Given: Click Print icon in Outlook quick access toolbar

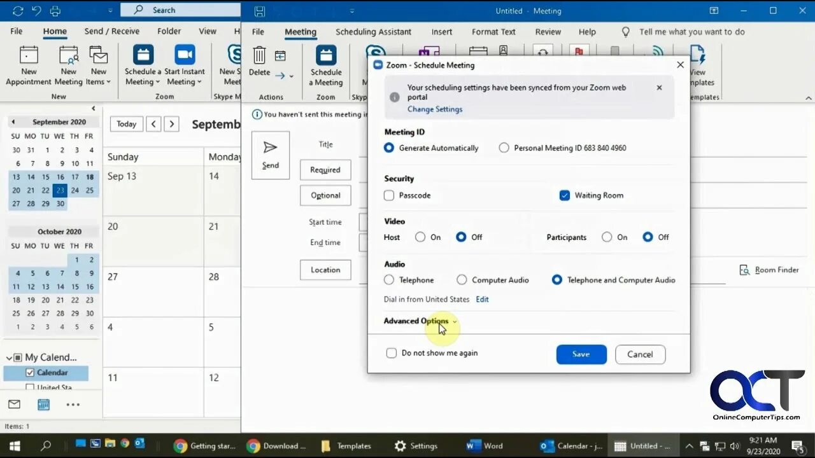Looking at the screenshot, I should click(x=55, y=10).
